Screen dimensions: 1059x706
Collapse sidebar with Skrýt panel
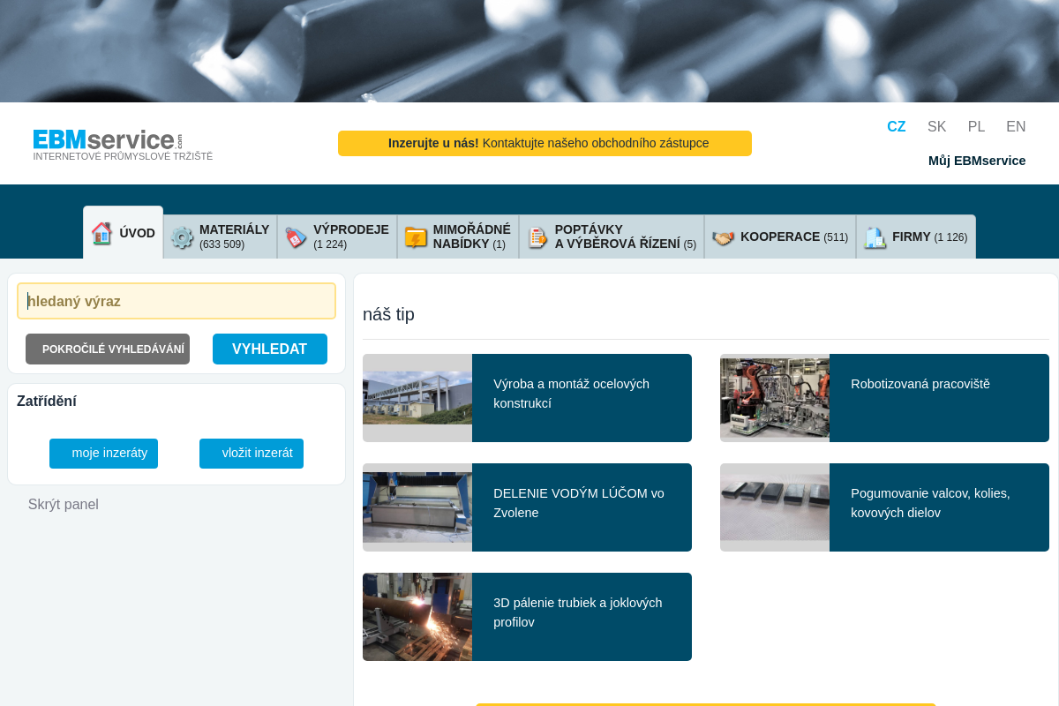(x=64, y=505)
